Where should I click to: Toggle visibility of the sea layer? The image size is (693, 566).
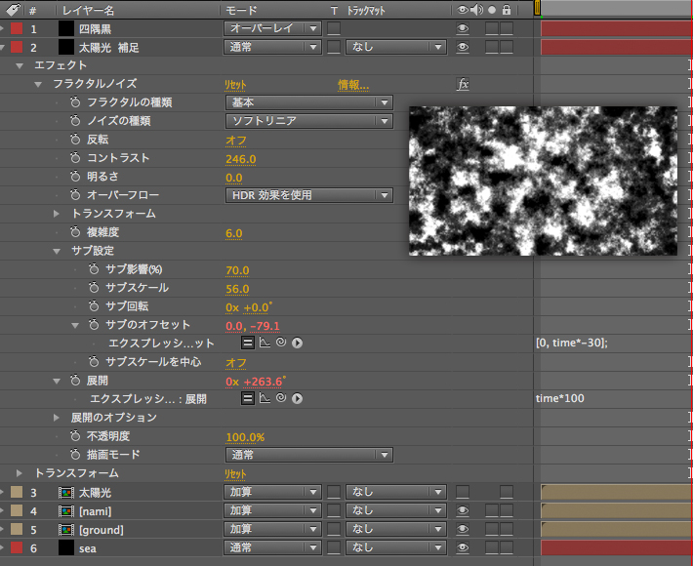click(x=462, y=548)
